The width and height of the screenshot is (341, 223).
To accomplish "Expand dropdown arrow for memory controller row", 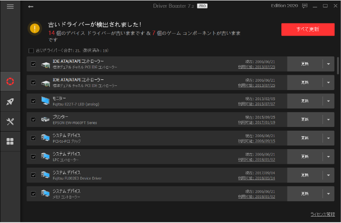I will pyautogui.click(x=329, y=193).
